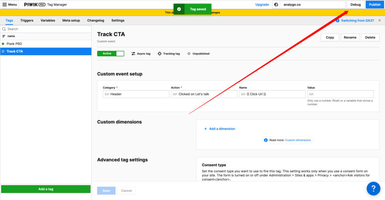Focus the tag Search input field

(x=47, y=29)
